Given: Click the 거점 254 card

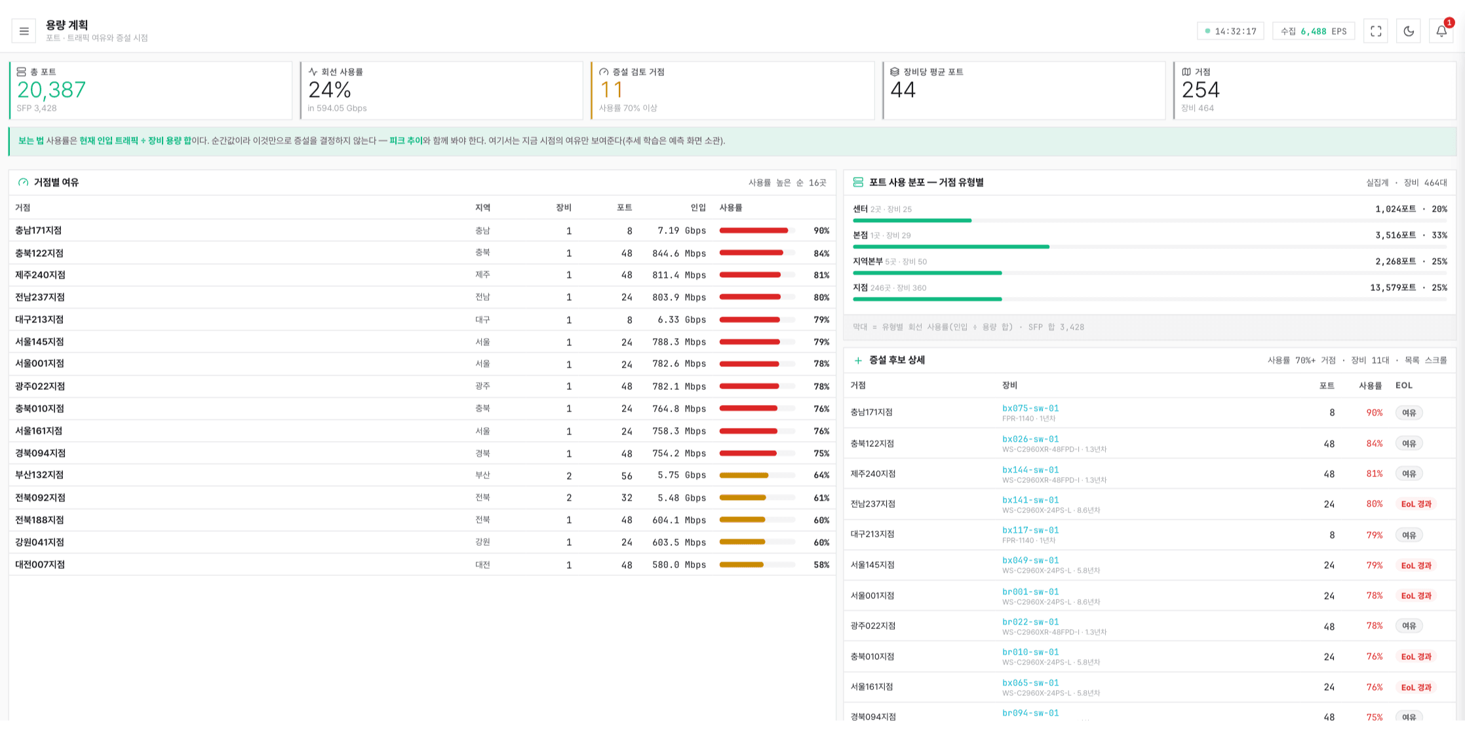Looking at the screenshot, I should [x=1314, y=90].
